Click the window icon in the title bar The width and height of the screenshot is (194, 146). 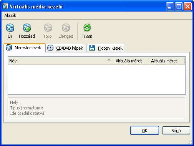coord(5,6)
